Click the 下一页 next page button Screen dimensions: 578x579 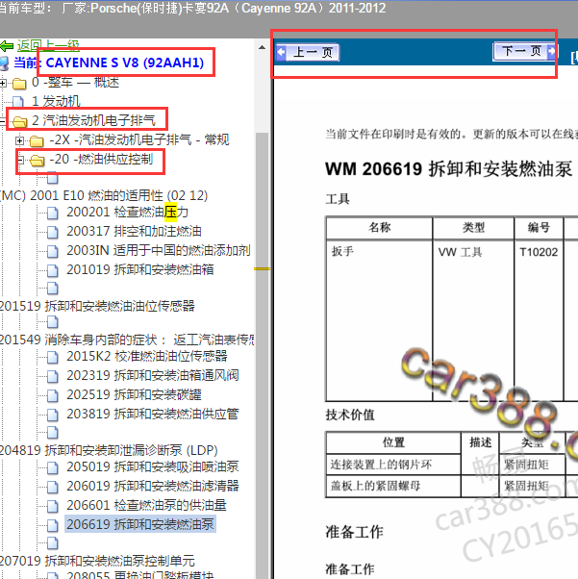pos(524,51)
